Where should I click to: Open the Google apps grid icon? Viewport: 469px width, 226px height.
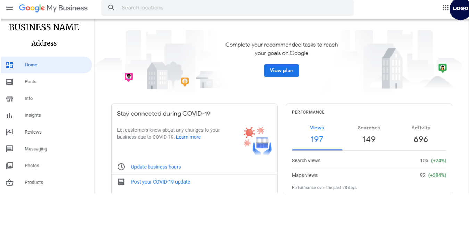click(445, 7)
